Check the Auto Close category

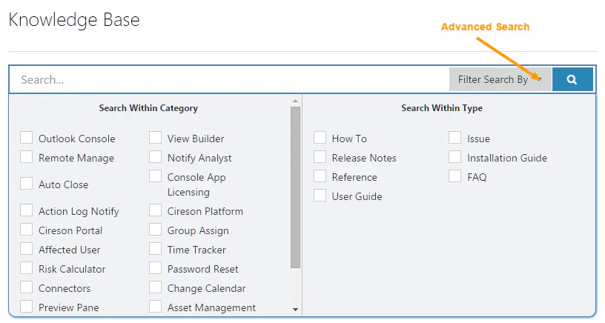click(x=27, y=184)
